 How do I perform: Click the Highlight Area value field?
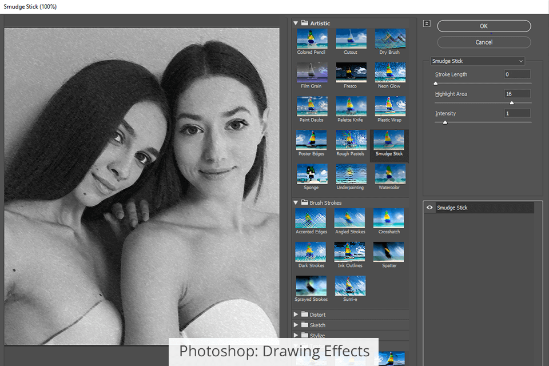517,94
